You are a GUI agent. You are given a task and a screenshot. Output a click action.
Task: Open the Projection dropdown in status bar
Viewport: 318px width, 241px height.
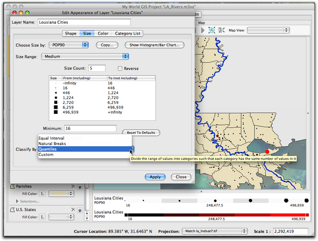(215, 231)
